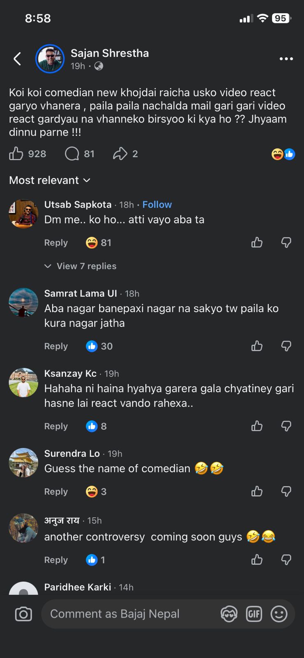The image size is (304, 658).
Task: Open the Most relevant sort dropdown
Action: pyautogui.click(x=50, y=180)
